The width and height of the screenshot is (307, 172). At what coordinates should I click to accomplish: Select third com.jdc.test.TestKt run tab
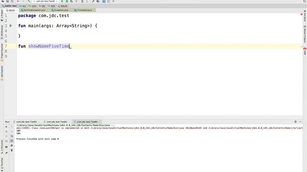click(x=87, y=122)
